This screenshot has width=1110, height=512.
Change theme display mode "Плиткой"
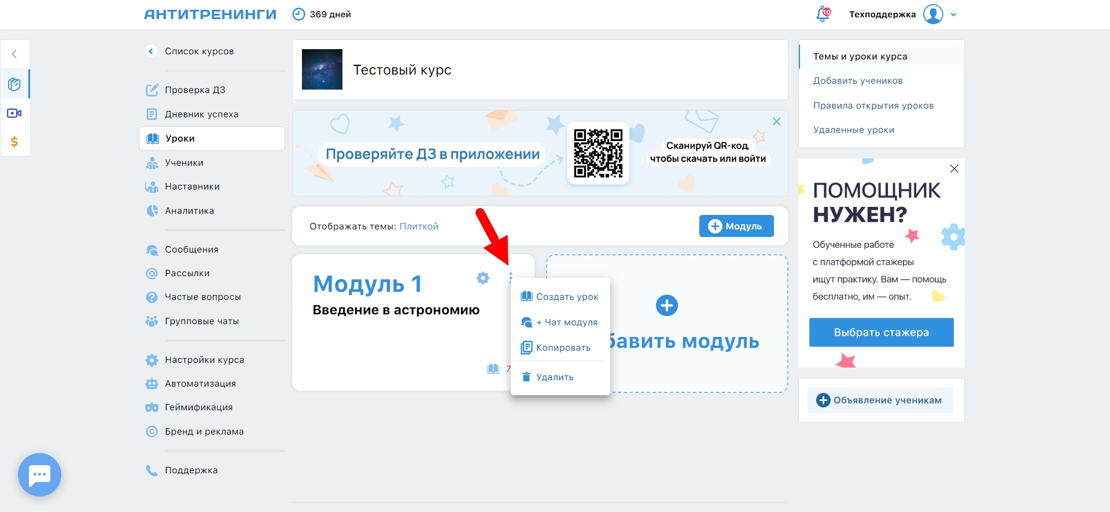(419, 227)
